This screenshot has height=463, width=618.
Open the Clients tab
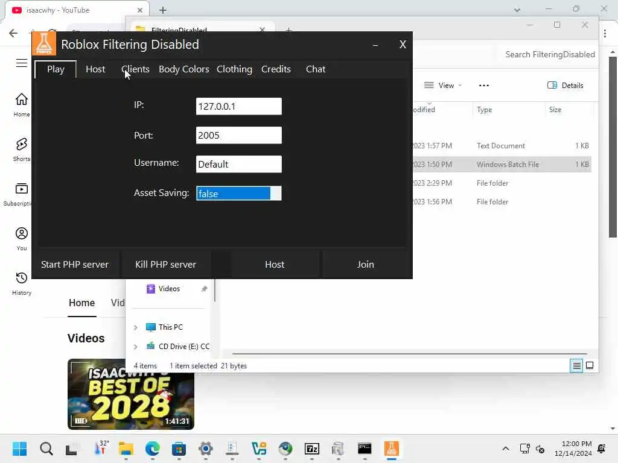pyautogui.click(x=135, y=69)
